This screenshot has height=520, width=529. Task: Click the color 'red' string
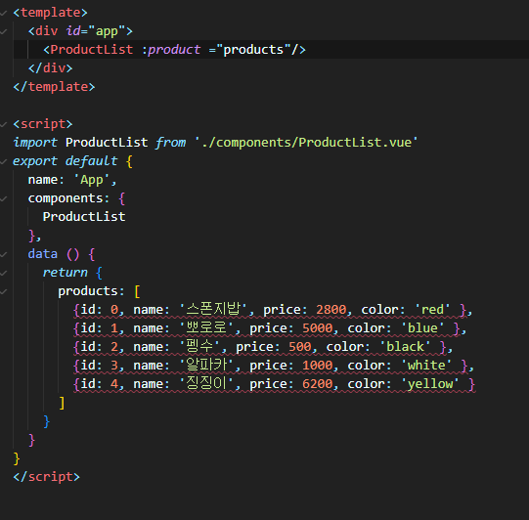[x=432, y=309]
